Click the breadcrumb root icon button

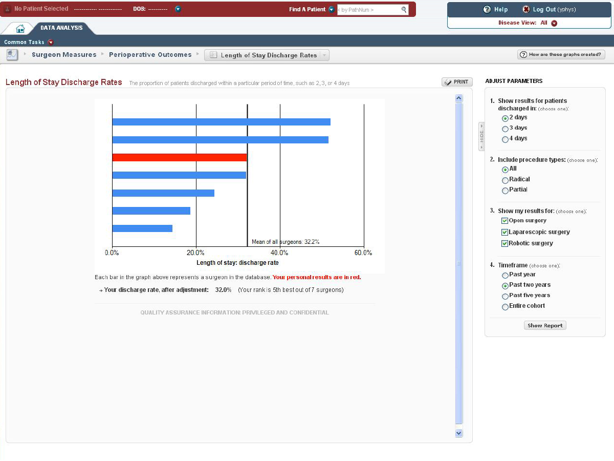pos(12,55)
